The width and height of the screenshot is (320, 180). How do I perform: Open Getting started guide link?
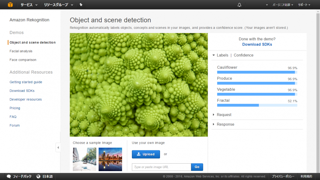[26, 82]
